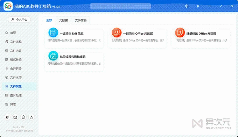Click the Exif tool description text
The width and height of the screenshot is (238, 137).
(x=74, y=41)
